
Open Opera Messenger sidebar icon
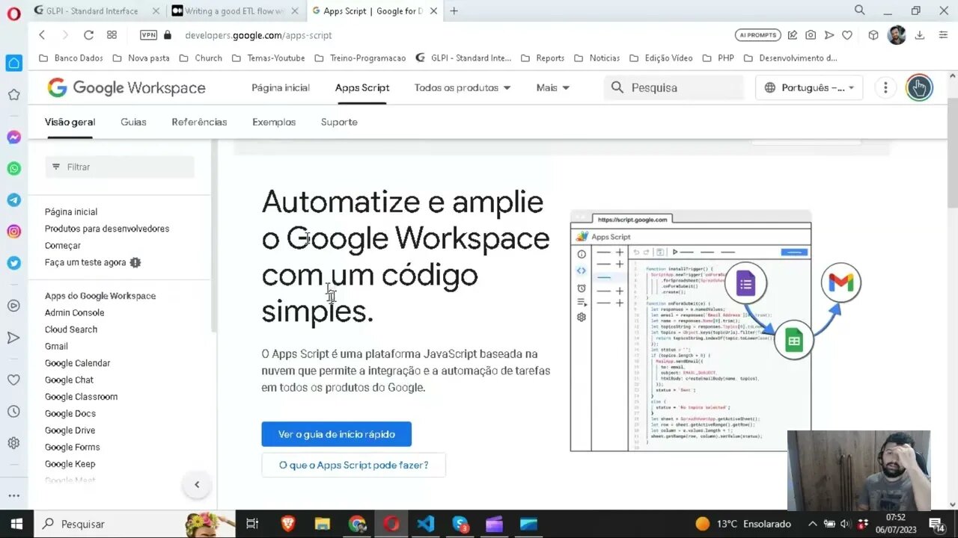[13, 137]
